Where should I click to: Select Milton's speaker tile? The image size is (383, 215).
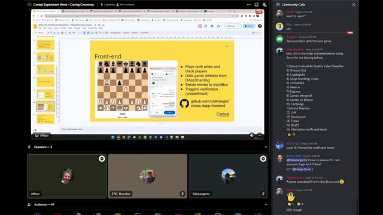point(67,176)
